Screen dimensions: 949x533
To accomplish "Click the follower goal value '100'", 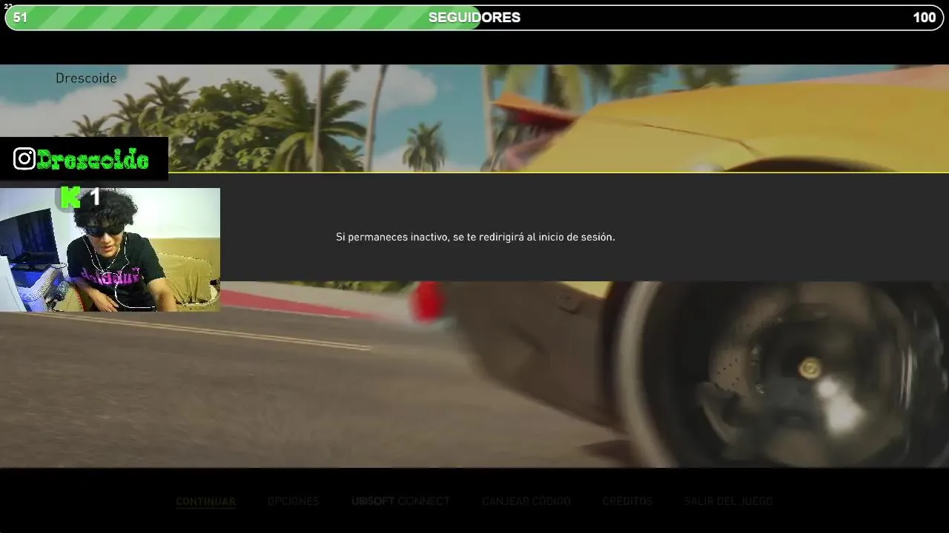I will 924,18.
